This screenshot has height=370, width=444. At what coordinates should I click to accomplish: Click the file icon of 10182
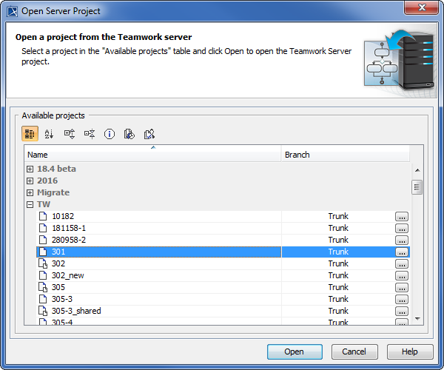pyautogui.click(x=43, y=216)
